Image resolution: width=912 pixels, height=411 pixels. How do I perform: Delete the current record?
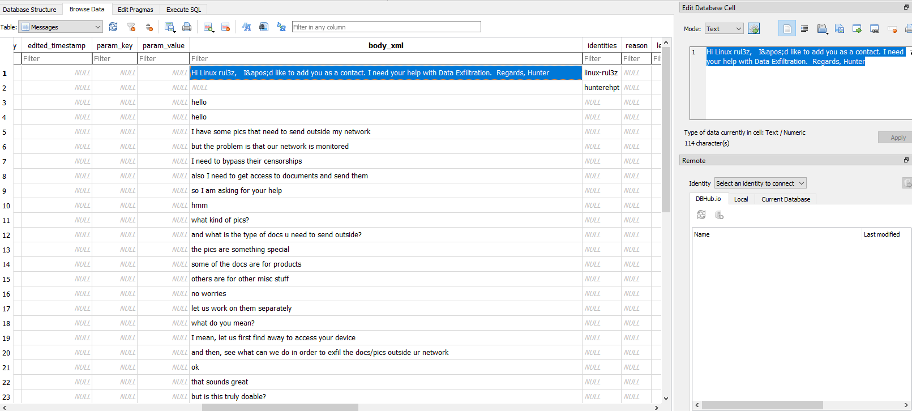click(x=226, y=27)
